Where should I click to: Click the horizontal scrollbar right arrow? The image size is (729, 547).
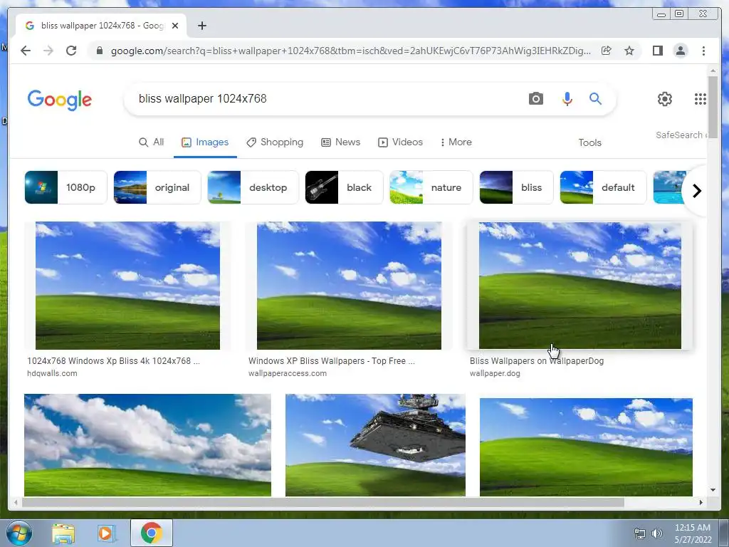[701, 502]
